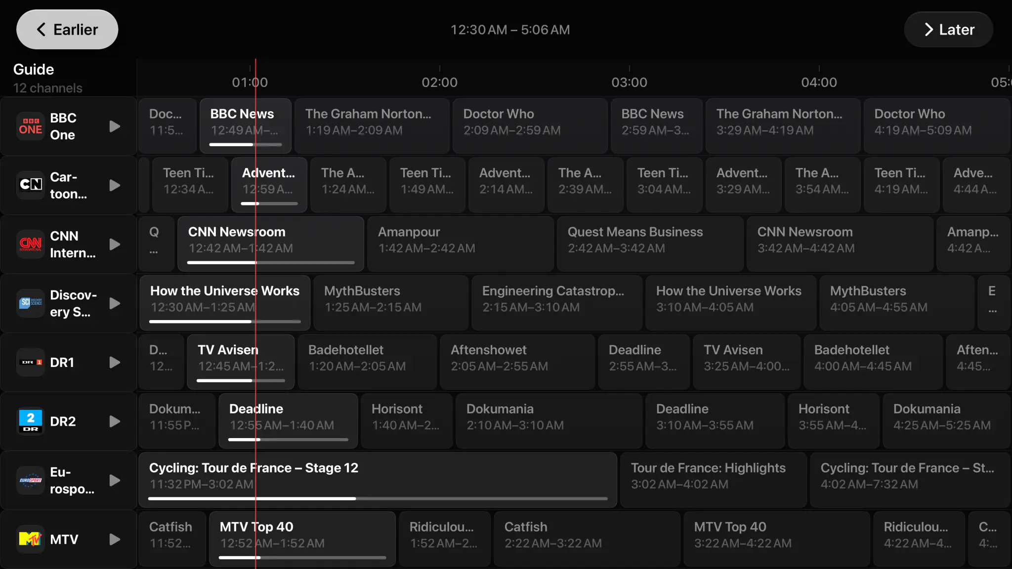Click the BBC One channel logo

(x=31, y=126)
